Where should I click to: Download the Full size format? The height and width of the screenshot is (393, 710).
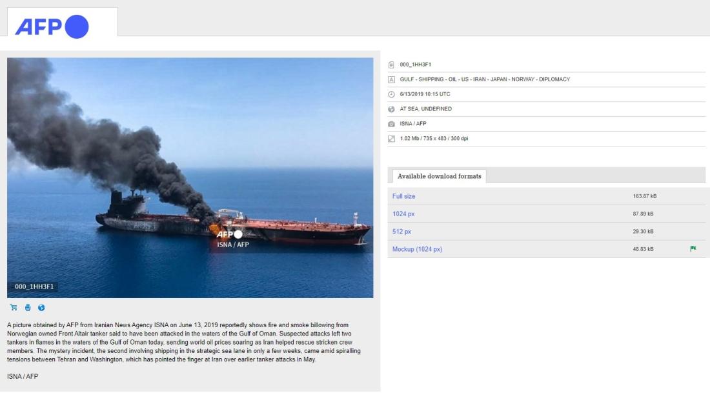point(403,196)
